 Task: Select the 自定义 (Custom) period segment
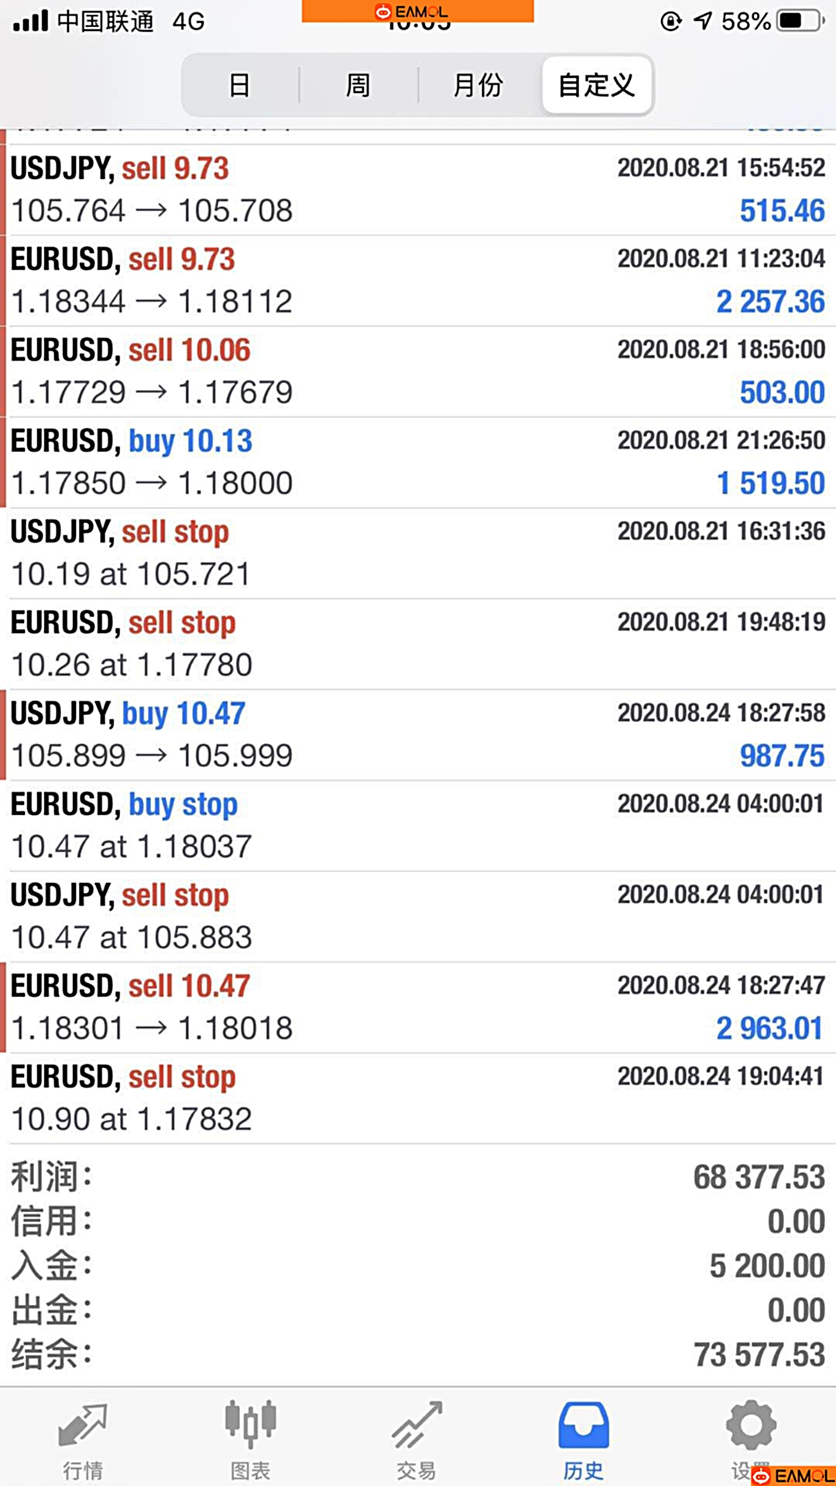(596, 84)
